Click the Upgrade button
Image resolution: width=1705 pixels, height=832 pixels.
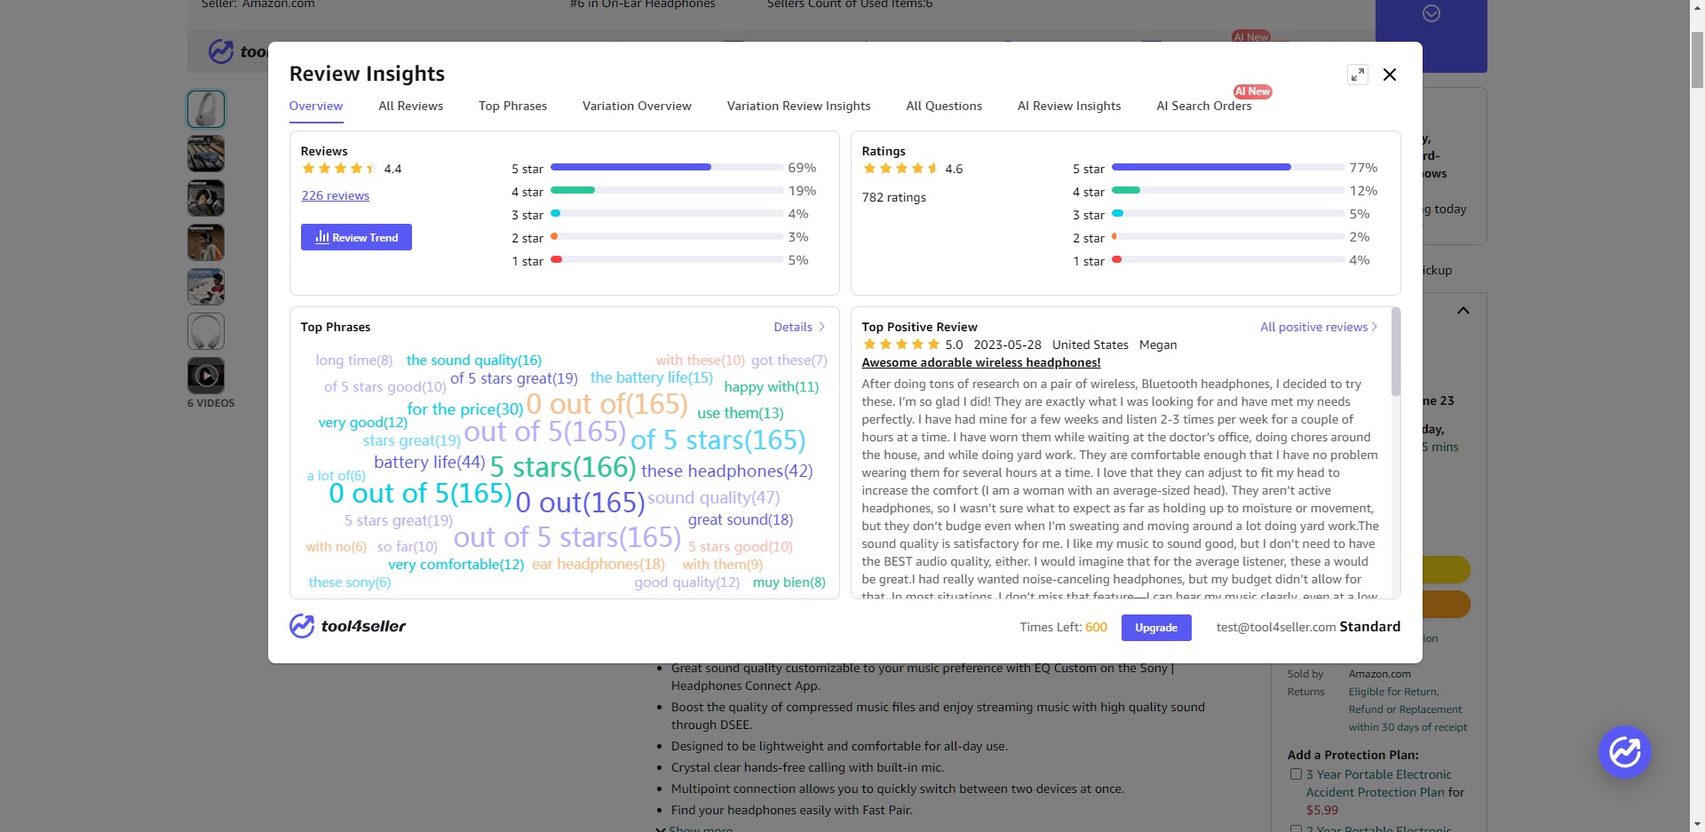pyautogui.click(x=1156, y=628)
